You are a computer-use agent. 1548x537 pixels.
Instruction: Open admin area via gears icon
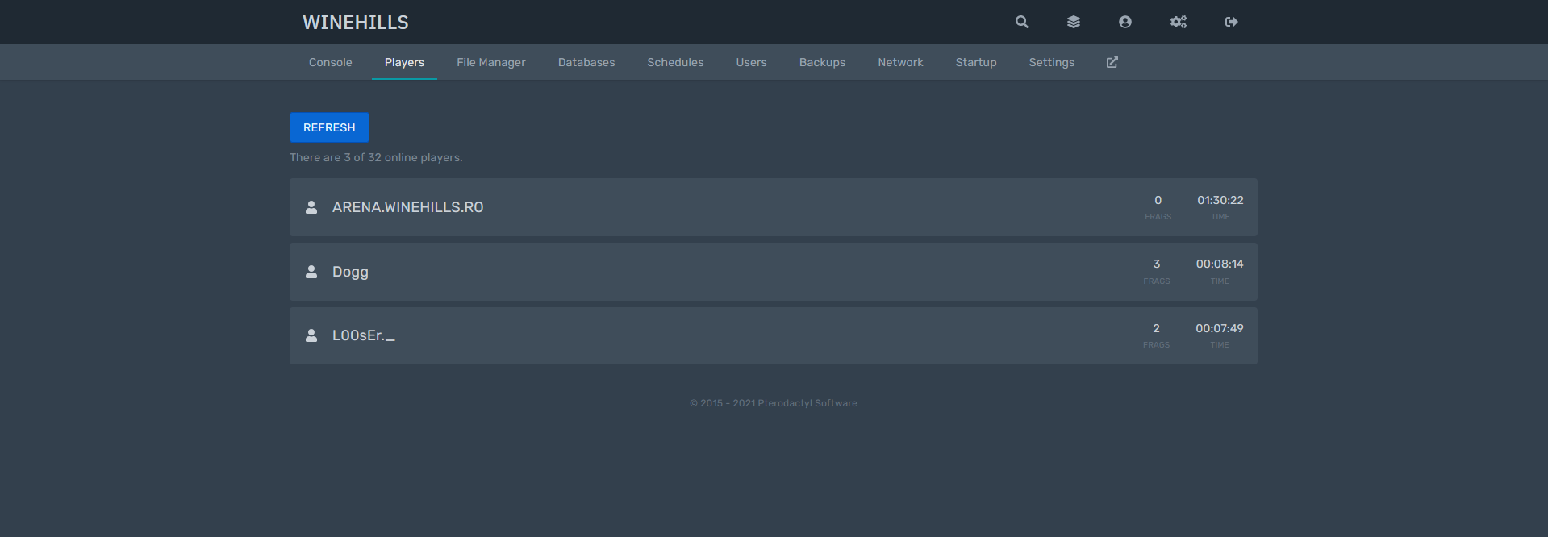coord(1178,22)
